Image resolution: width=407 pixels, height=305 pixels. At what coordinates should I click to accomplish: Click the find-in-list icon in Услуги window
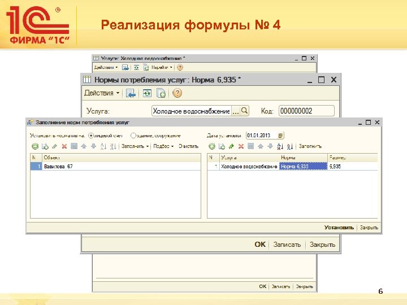(x=125, y=67)
